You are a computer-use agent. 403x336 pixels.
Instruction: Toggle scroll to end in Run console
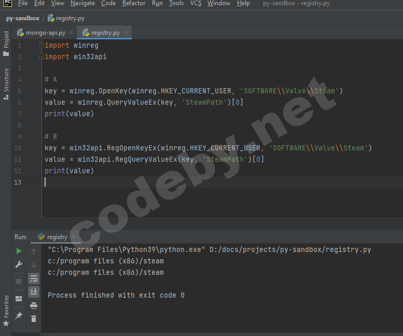[34, 292]
